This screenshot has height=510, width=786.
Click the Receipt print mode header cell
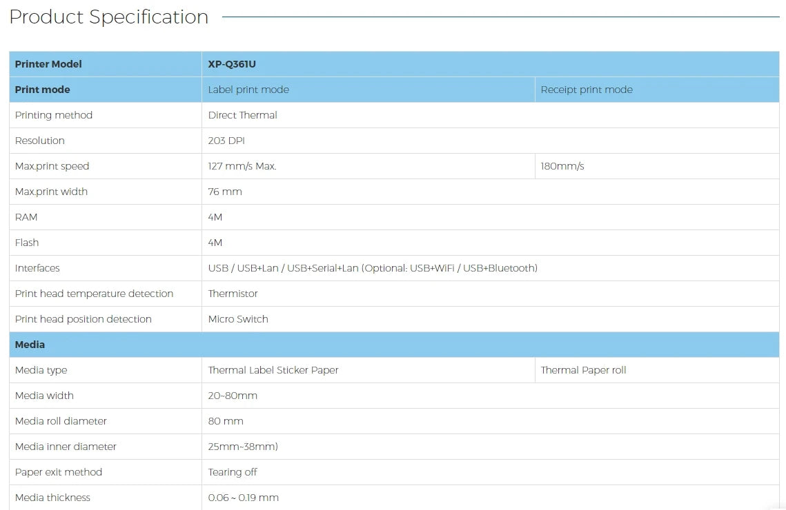(587, 90)
